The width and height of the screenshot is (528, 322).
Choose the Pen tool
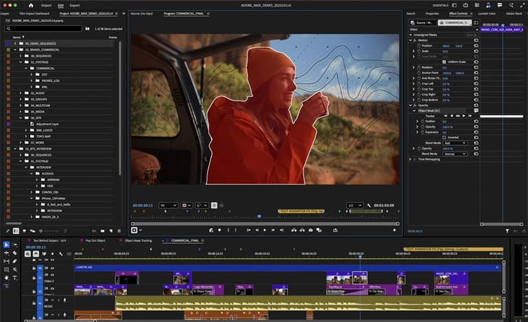[x=14, y=261]
